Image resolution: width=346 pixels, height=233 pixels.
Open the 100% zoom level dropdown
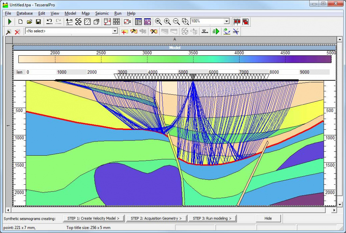click(227, 21)
